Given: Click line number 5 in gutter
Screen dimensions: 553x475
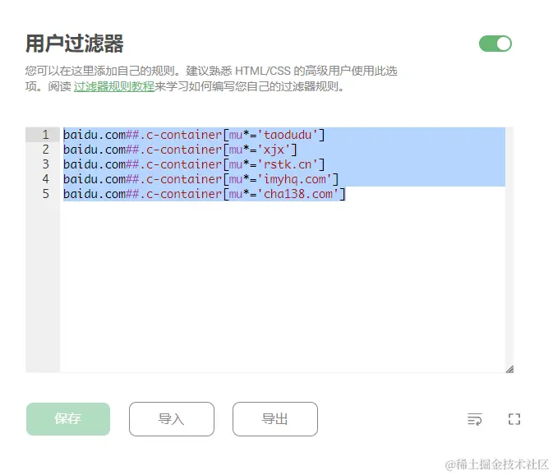Looking at the screenshot, I should tap(45, 194).
